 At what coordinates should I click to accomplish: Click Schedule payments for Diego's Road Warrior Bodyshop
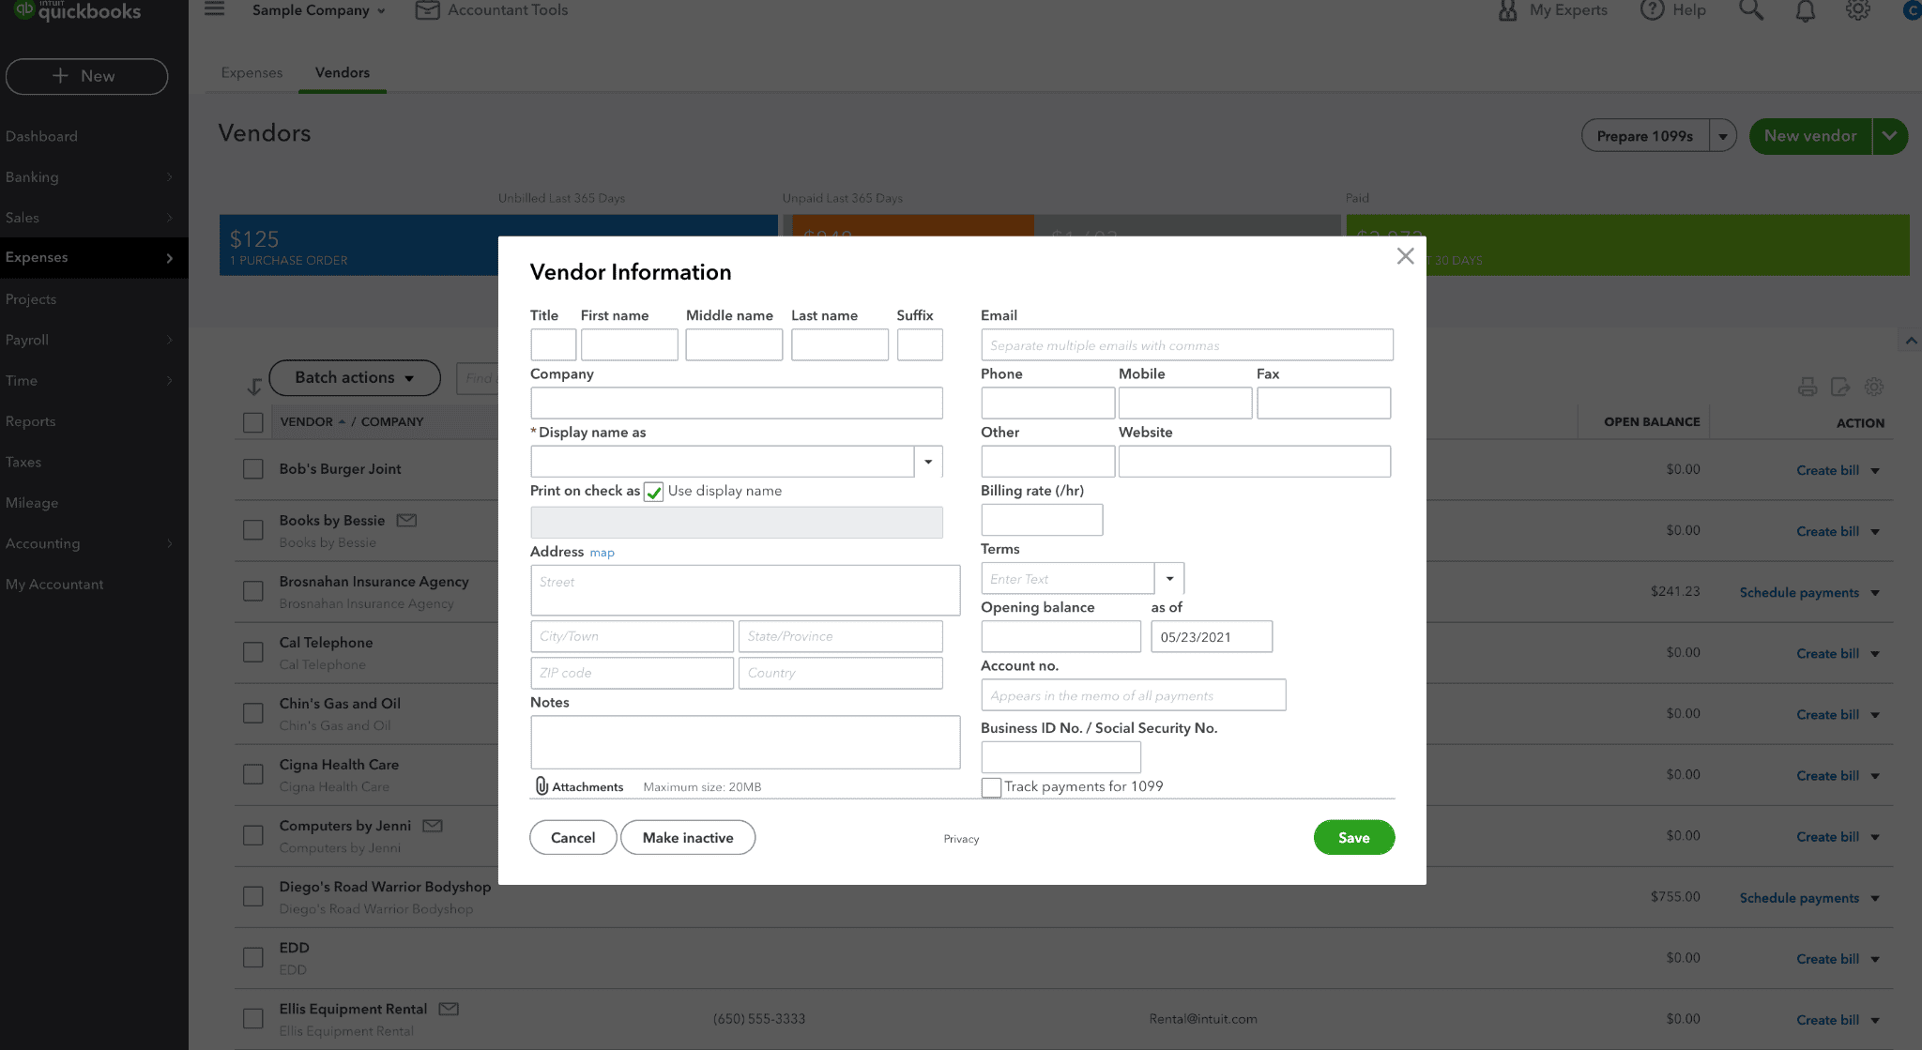(1799, 898)
